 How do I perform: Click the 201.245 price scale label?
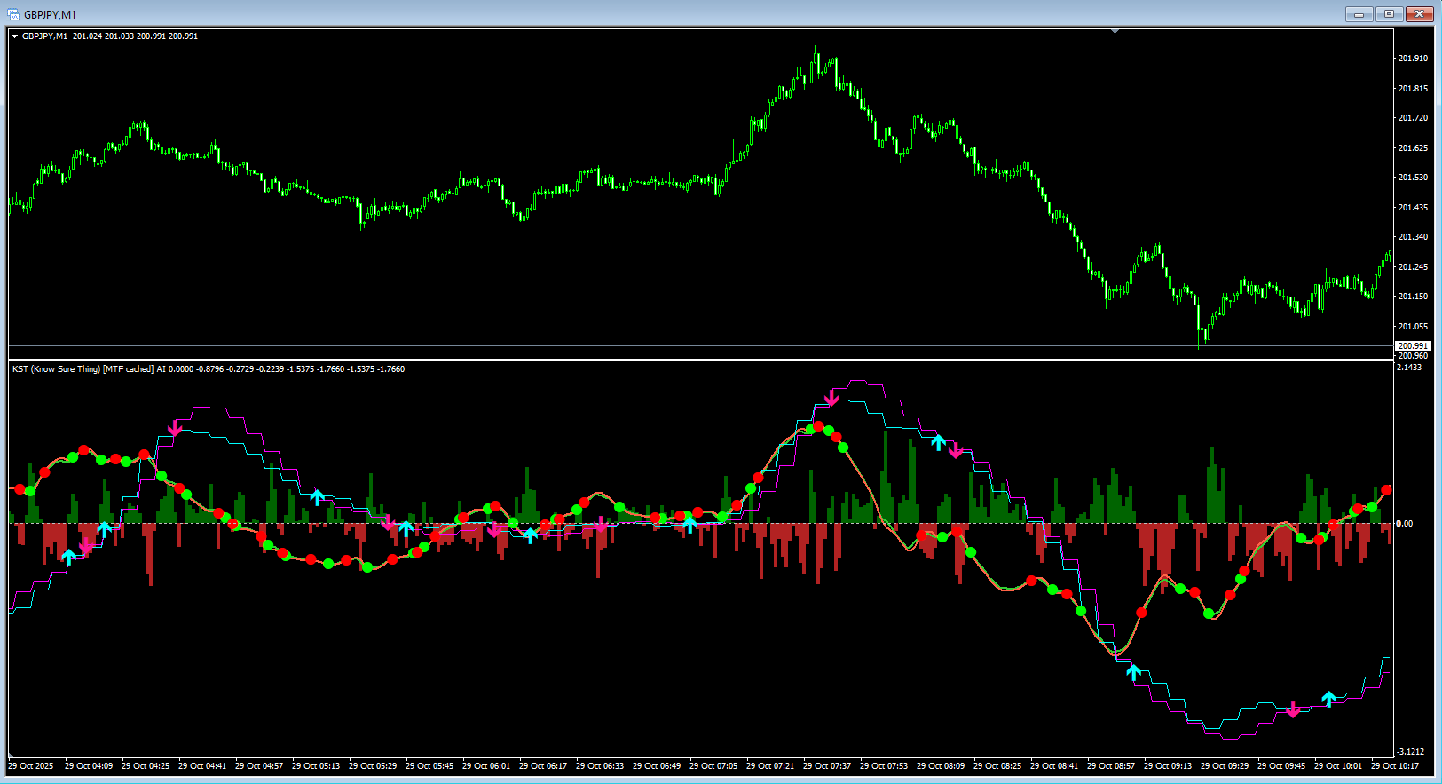1413,267
